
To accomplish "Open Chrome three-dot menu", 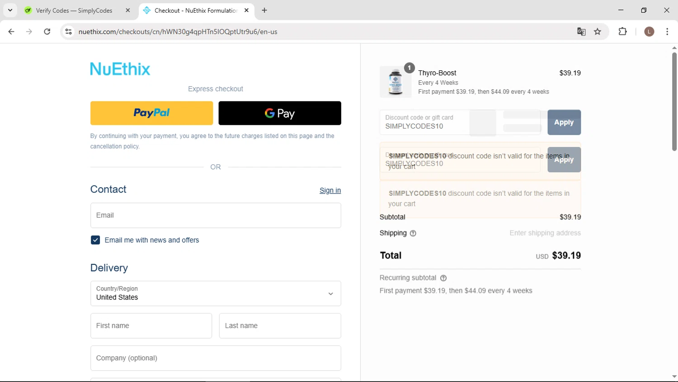I will point(667,32).
